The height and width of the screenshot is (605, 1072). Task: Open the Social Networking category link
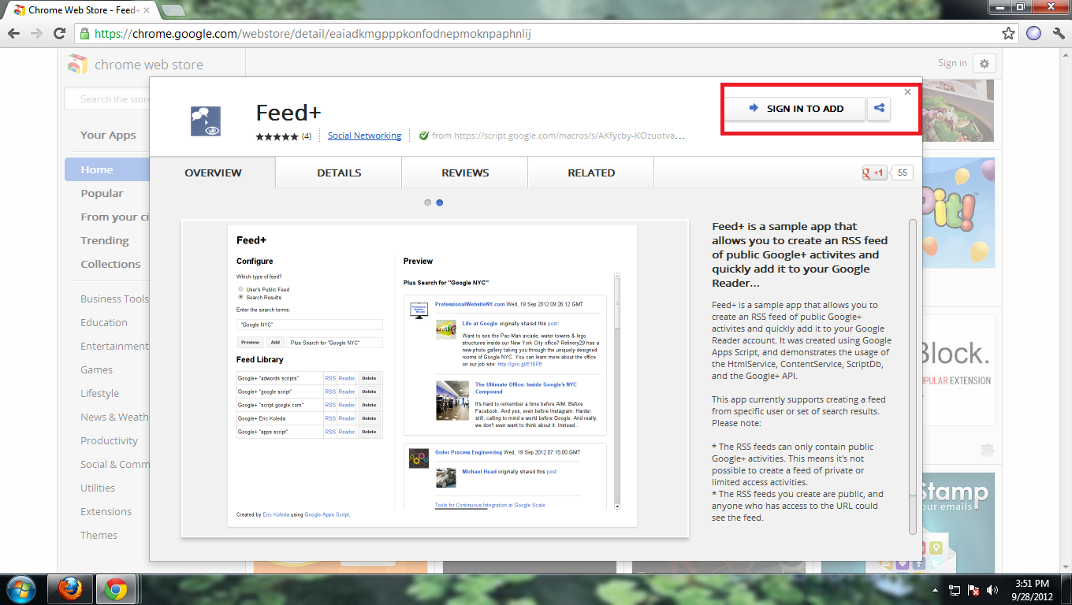tap(364, 135)
